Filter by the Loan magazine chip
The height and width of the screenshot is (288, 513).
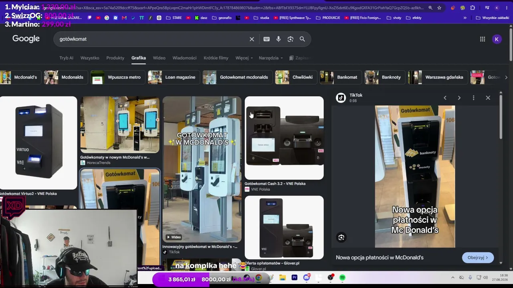point(174,77)
